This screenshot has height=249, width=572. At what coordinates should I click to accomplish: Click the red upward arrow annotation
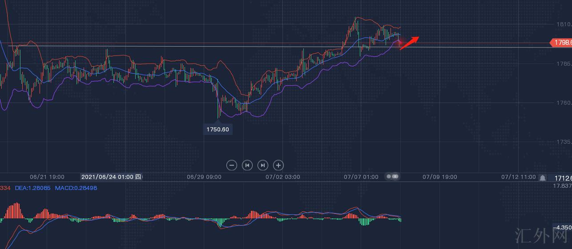(410, 42)
